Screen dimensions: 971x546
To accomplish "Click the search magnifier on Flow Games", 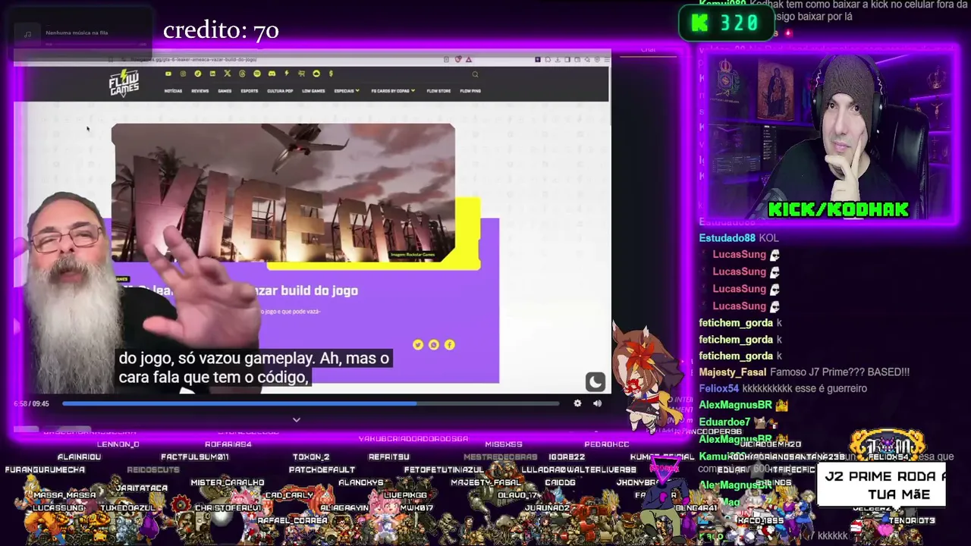I will pyautogui.click(x=475, y=74).
